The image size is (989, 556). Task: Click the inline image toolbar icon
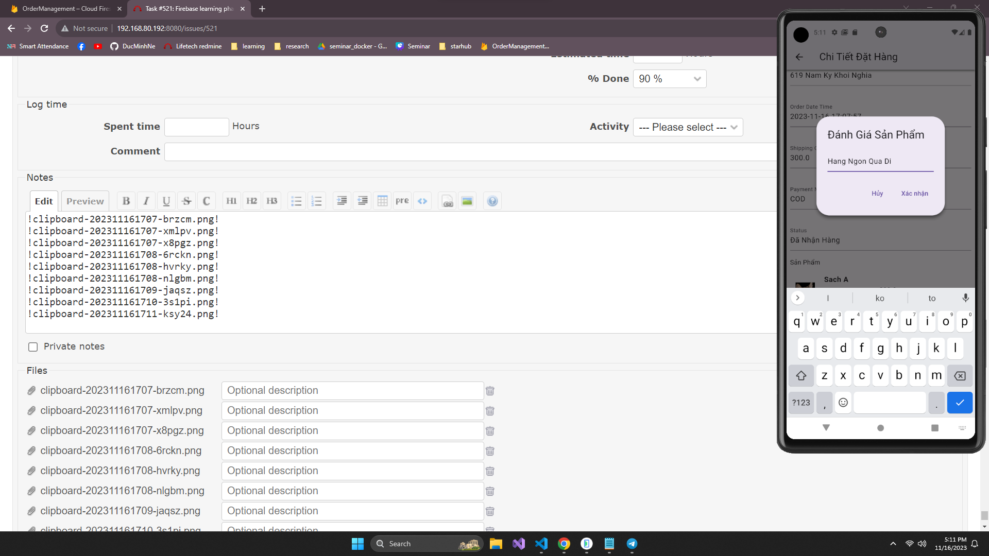467,201
